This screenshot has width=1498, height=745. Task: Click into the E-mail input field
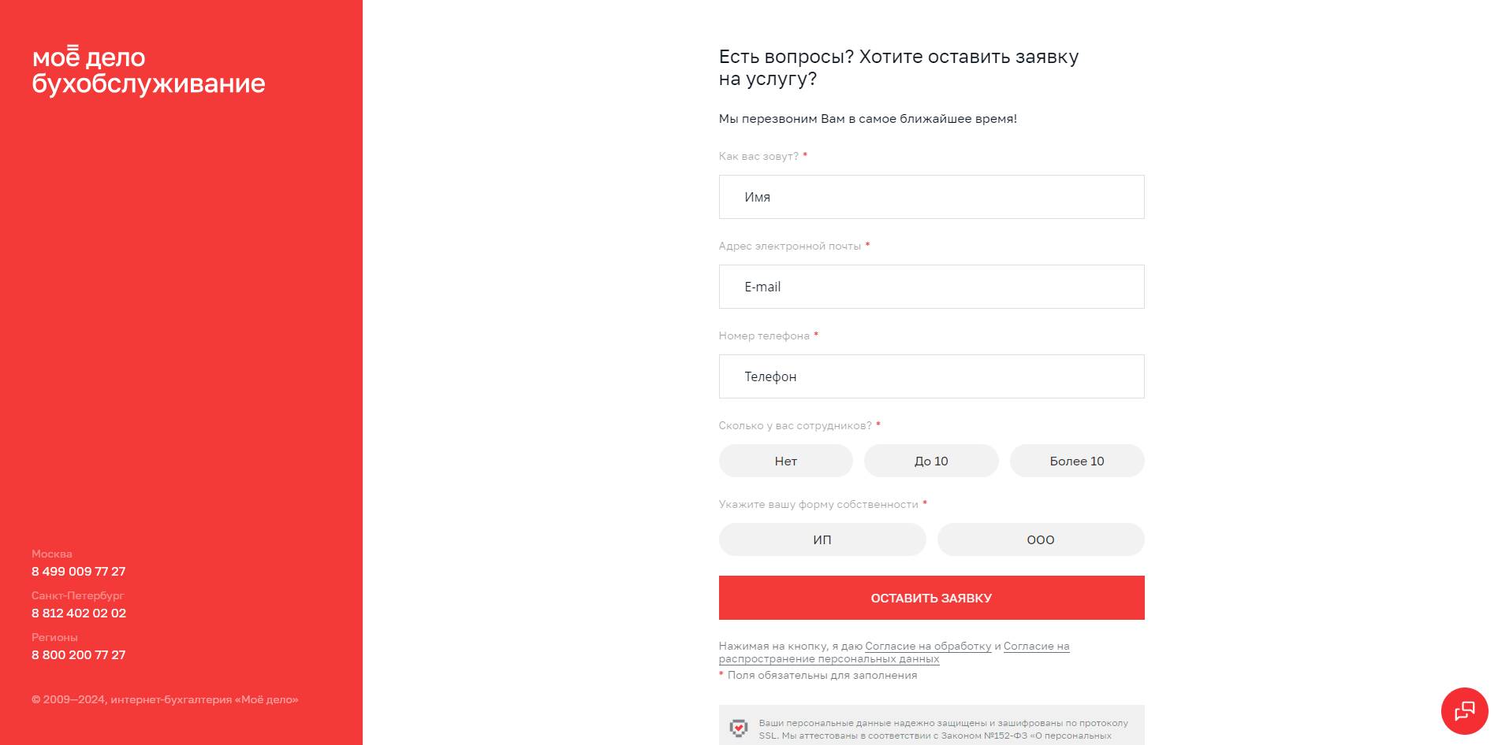931,287
